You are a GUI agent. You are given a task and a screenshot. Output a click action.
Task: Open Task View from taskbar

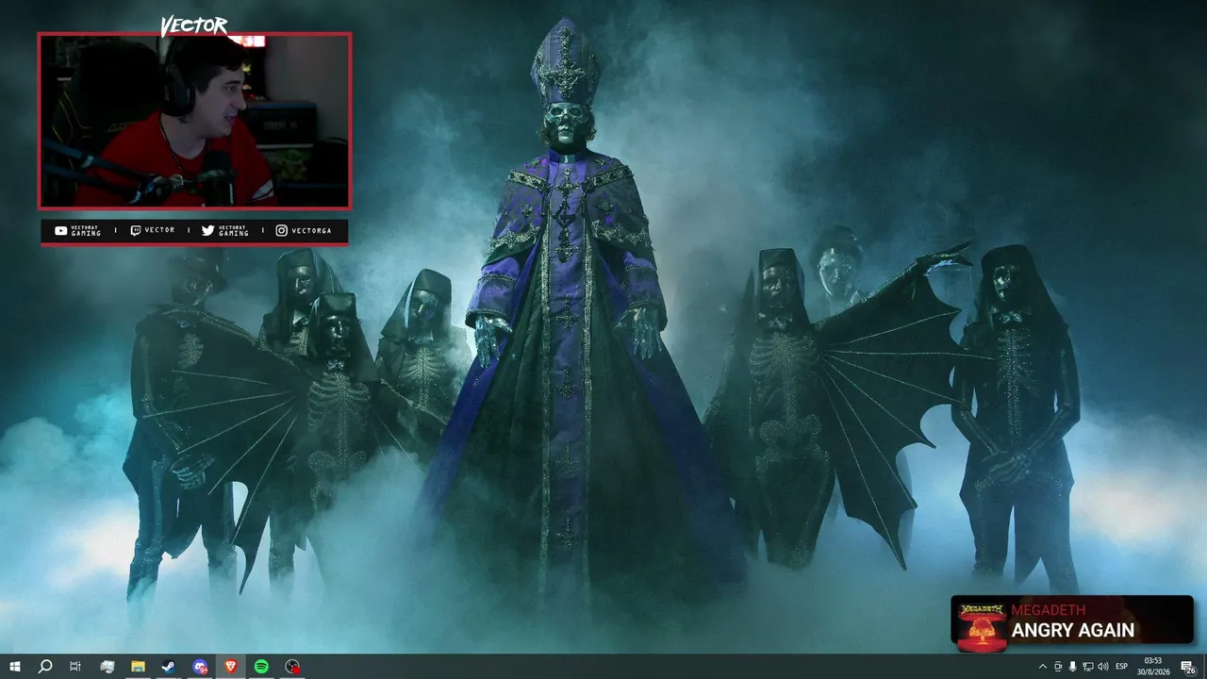[75, 667]
